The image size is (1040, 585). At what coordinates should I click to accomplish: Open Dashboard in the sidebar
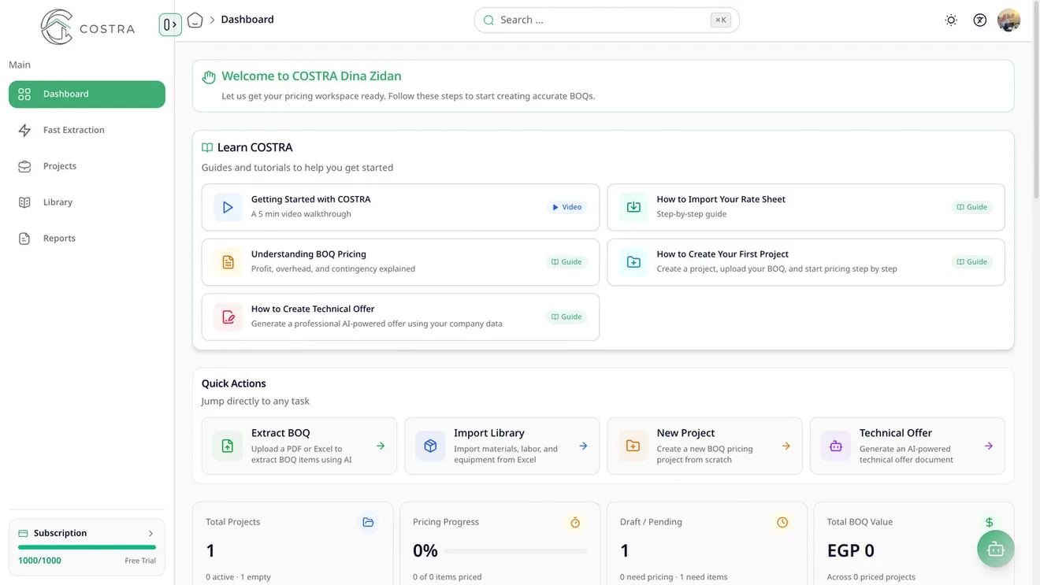87,94
